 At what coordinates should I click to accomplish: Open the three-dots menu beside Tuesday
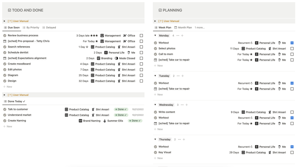pyautogui.click(x=178, y=76)
